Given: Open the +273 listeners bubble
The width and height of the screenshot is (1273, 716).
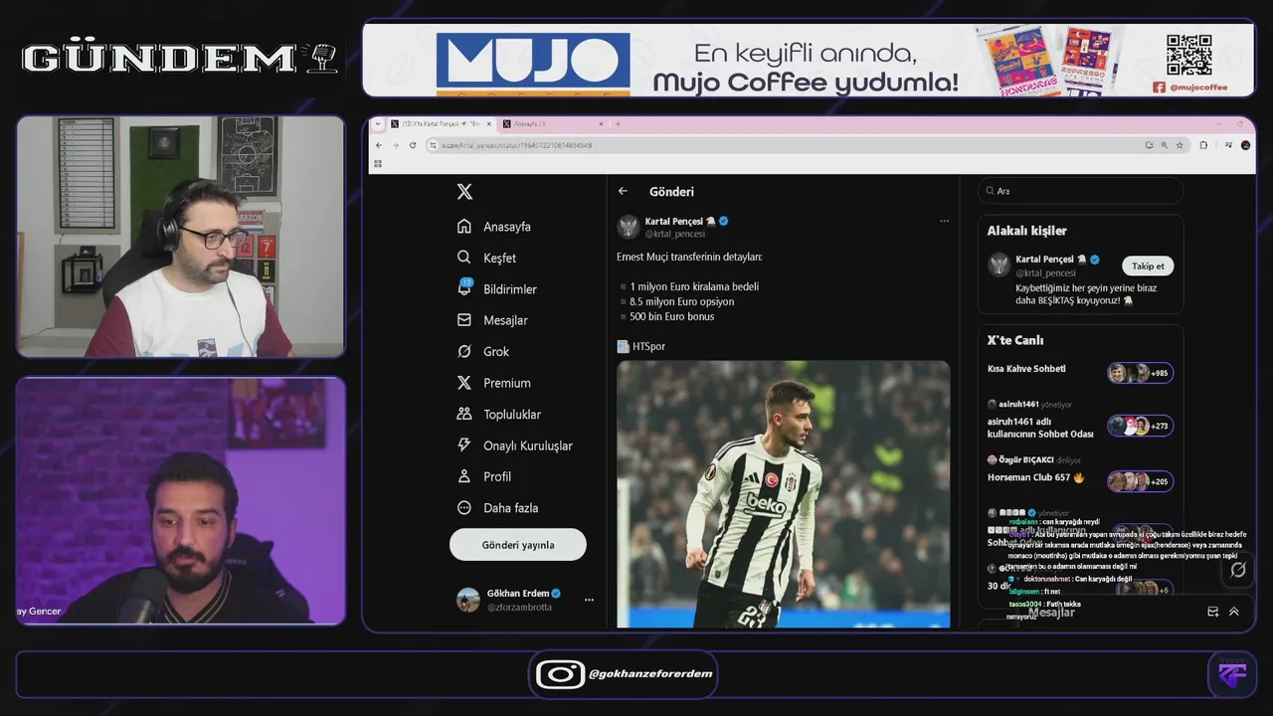Looking at the screenshot, I should [1141, 426].
